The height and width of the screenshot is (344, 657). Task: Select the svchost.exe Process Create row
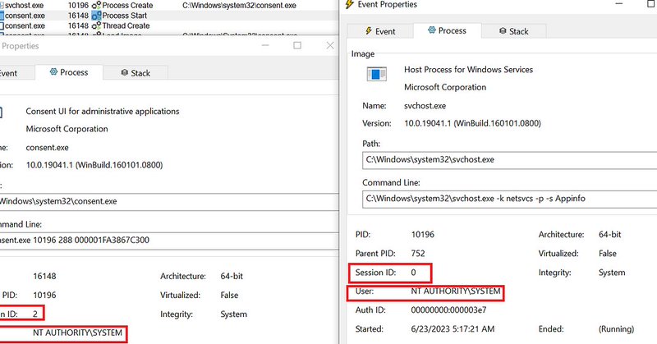169,6
